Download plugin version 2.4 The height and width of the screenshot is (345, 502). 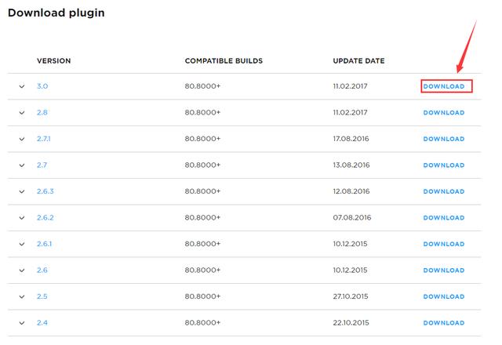(444, 323)
